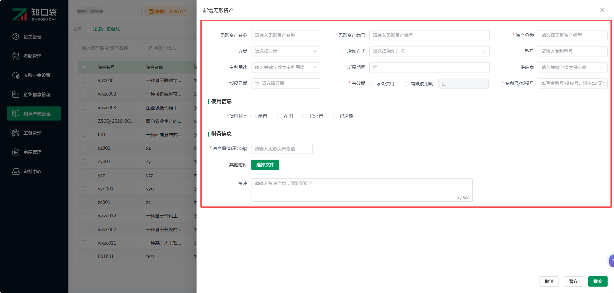Open 员工管理 in the sidebar
Viewport: 614px width, 293px height.
tap(34, 37)
